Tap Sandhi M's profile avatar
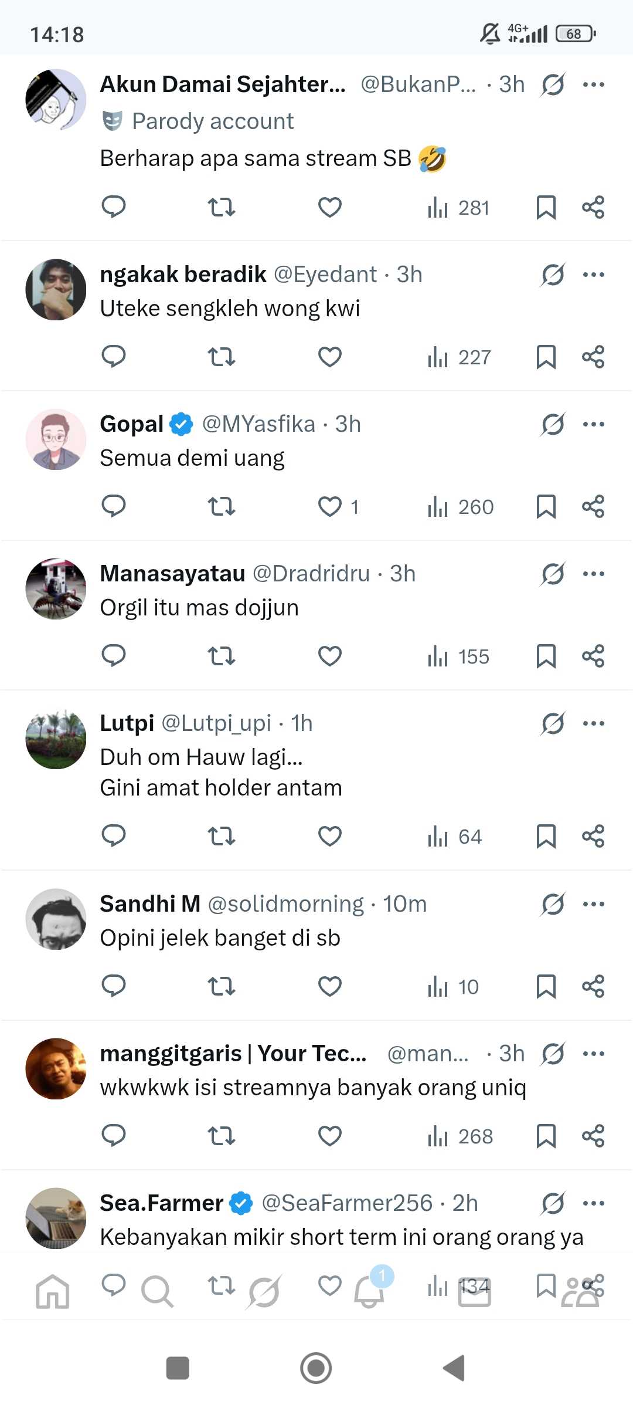 pyautogui.click(x=56, y=919)
